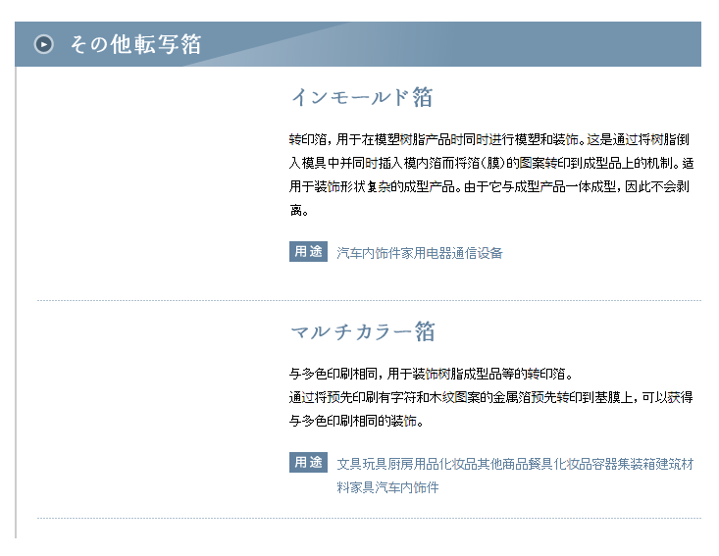
Task: Click the circular arrow icon in the header
Action: click(44, 44)
